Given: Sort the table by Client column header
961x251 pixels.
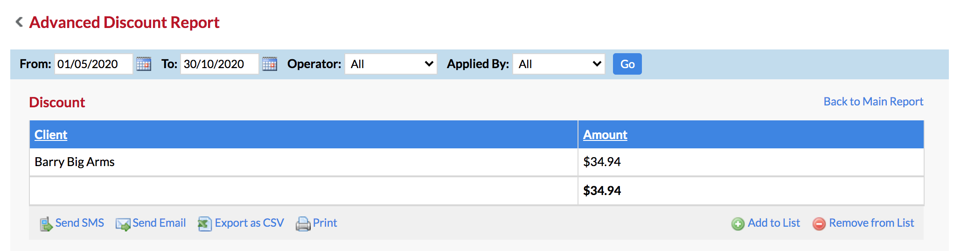Looking at the screenshot, I should pyautogui.click(x=51, y=135).
